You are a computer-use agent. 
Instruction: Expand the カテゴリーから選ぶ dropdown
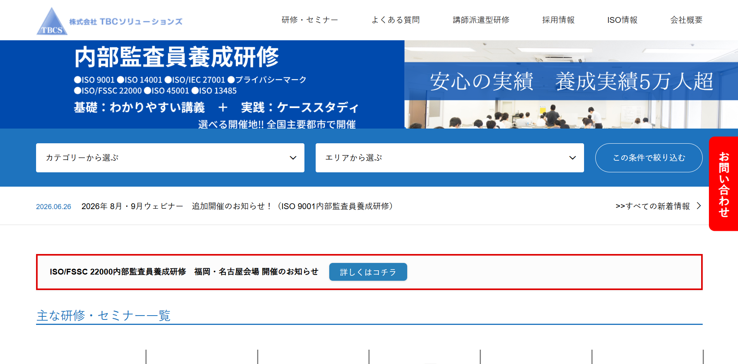170,158
